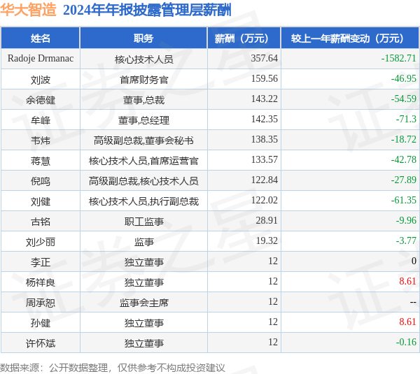420x374 pixels.
Task: Click the name 刘波
Action: (x=41, y=80)
